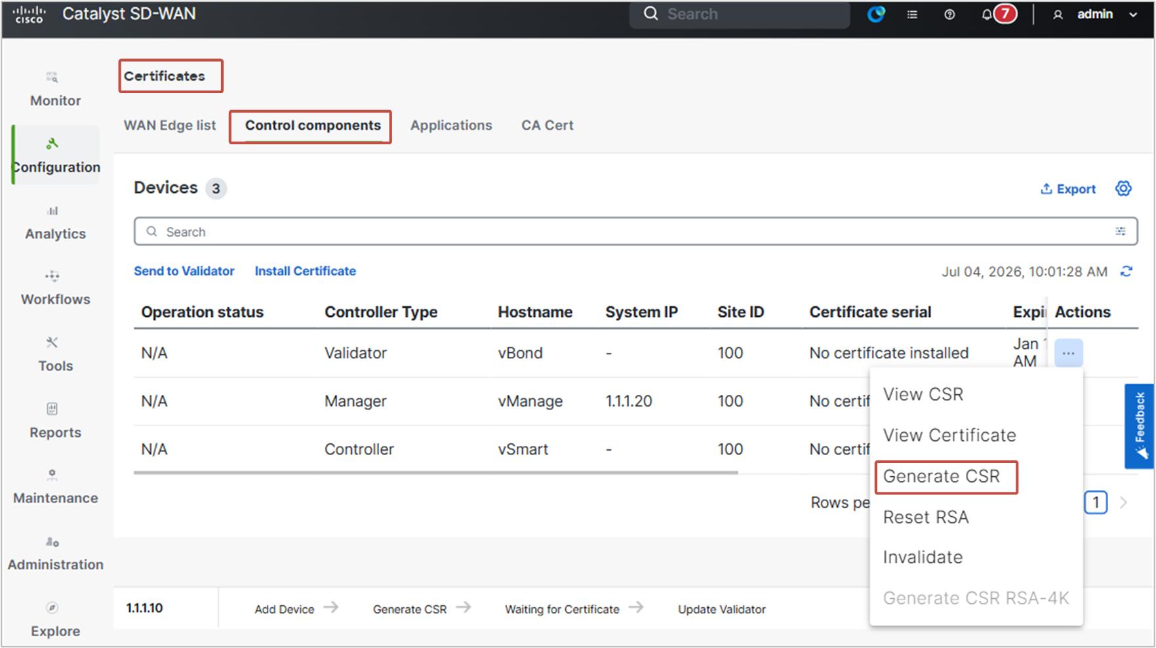Click Generate CSR RSA-4K entry
The image size is (1156, 648).
[x=976, y=597]
